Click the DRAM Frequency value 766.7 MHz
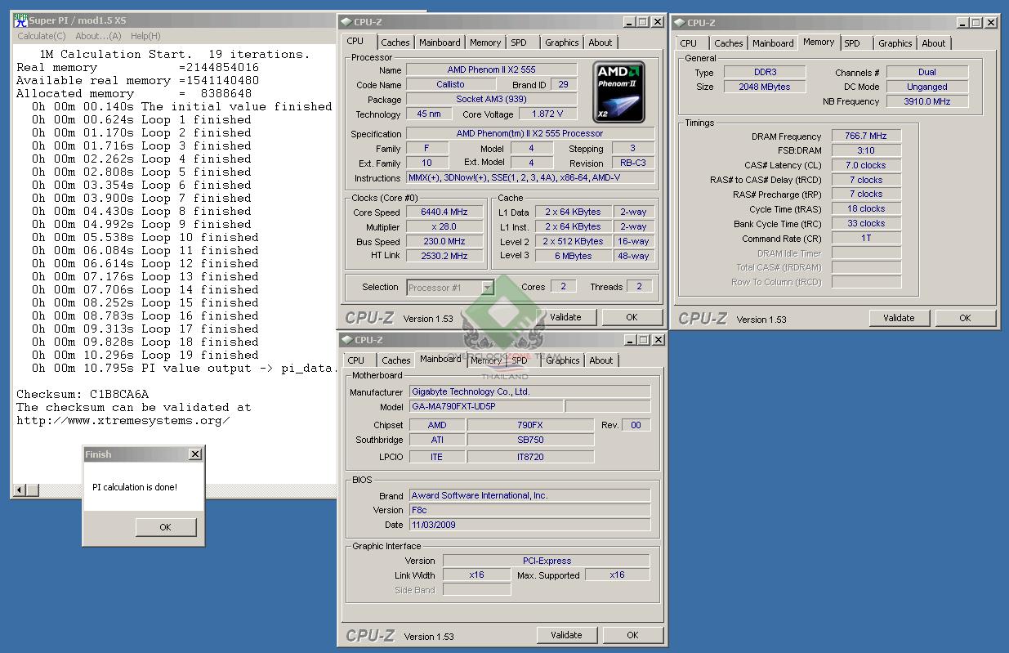The height and width of the screenshot is (653, 1009). coord(866,136)
